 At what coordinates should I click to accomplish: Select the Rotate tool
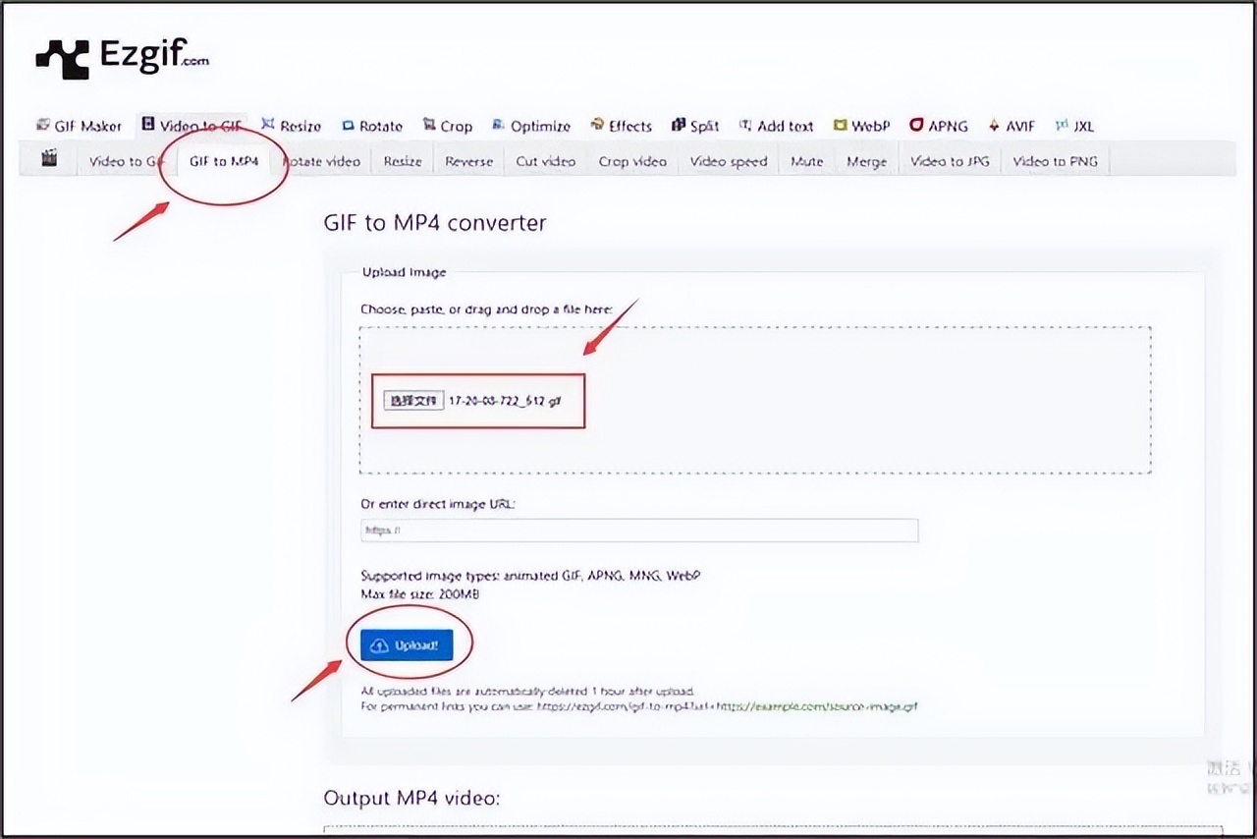(372, 126)
